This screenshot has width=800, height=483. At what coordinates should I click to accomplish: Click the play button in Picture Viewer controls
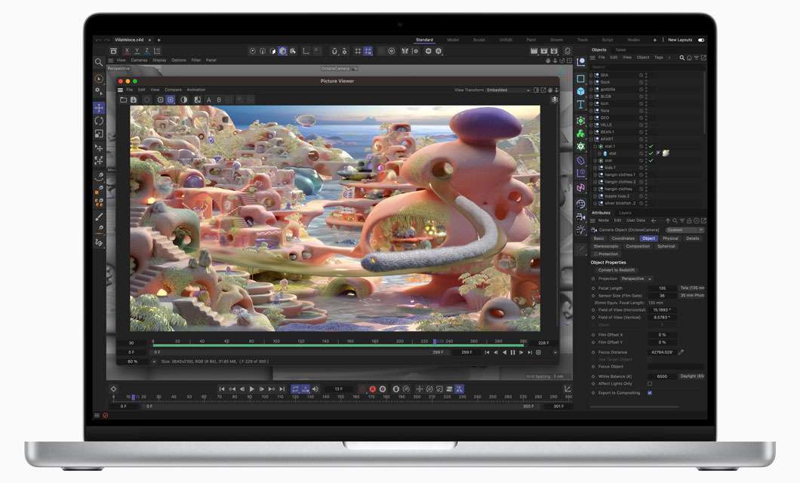point(522,352)
